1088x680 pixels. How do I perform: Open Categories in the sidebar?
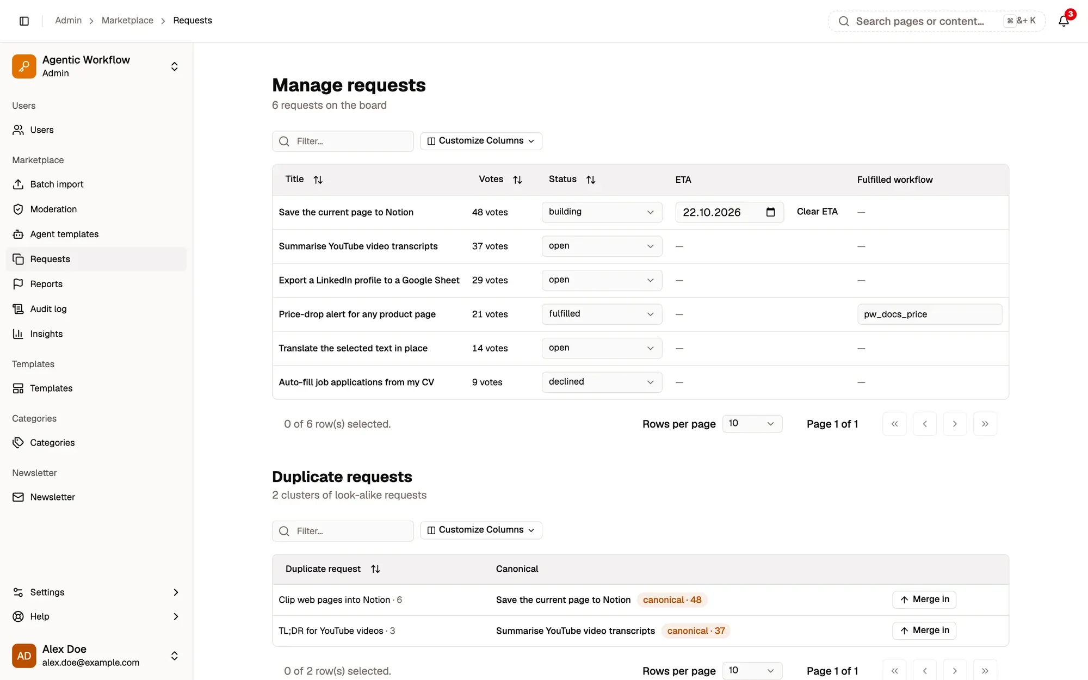click(96, 443)
